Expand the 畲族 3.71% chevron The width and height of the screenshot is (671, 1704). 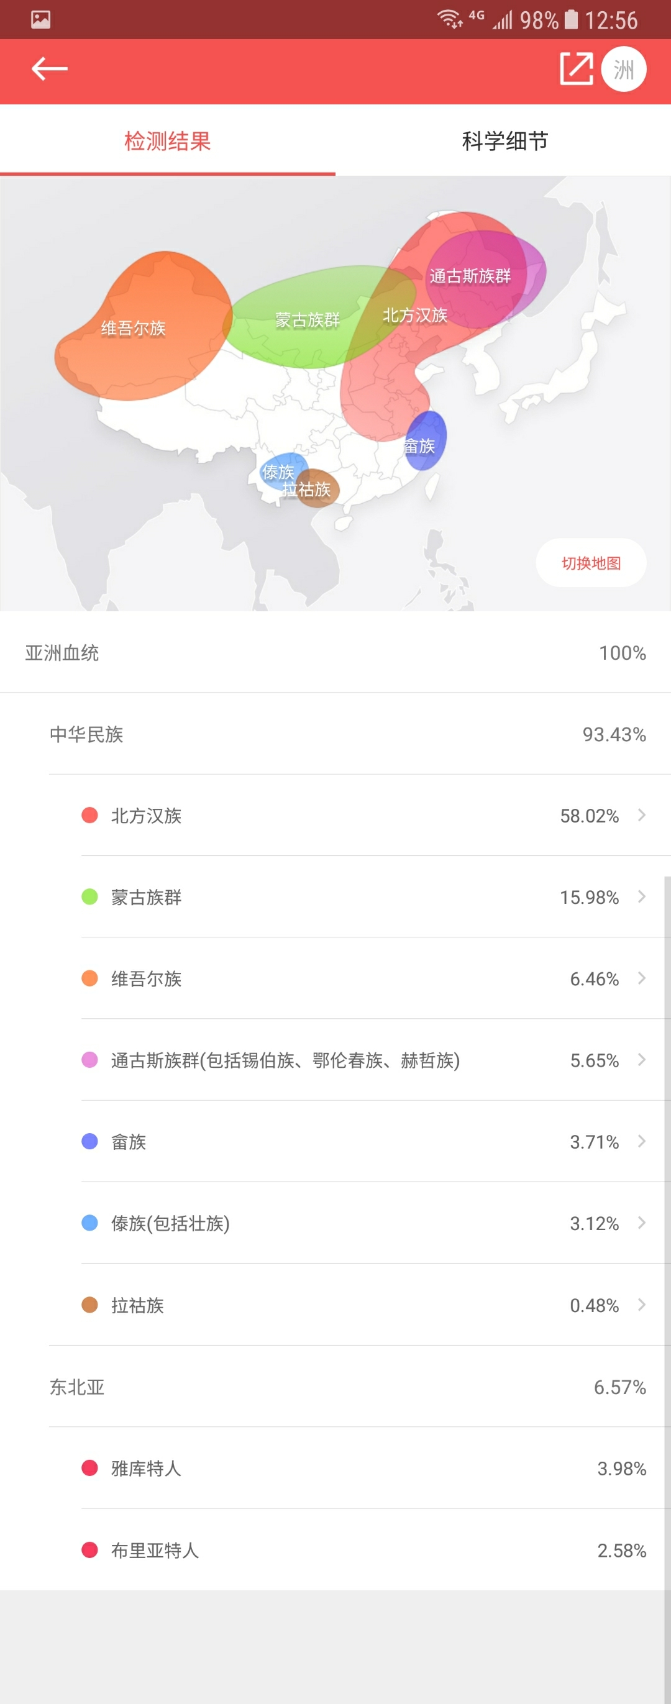click(x=641, y=1141)
